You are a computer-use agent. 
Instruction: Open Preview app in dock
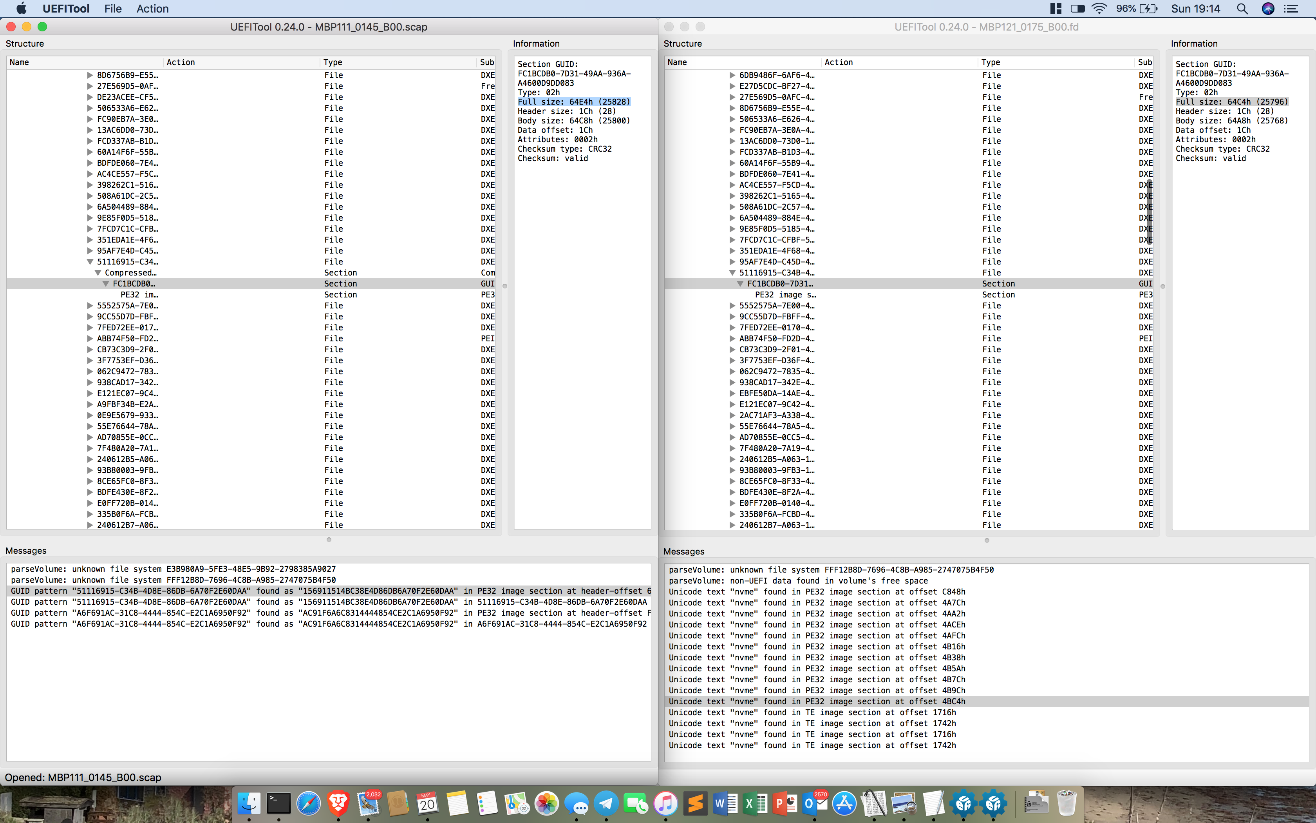click(x=904, y=803)
